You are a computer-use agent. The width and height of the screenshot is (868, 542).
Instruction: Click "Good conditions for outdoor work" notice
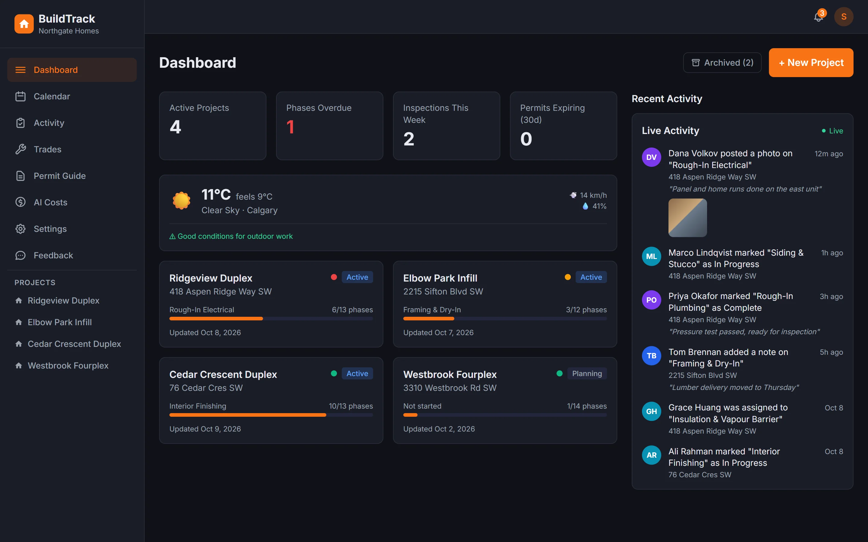231,236
